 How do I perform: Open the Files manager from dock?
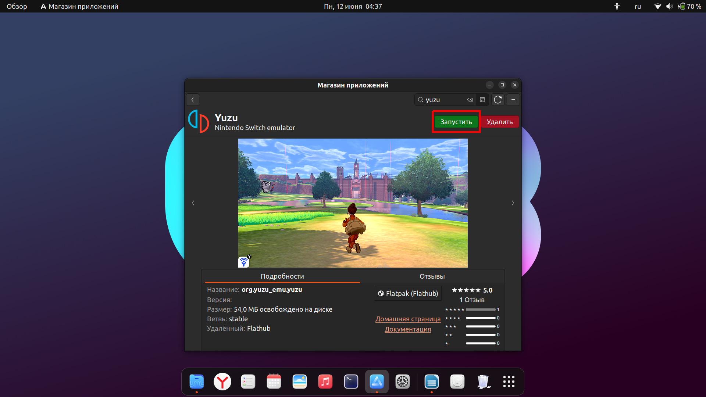click(x=197, y=382)
